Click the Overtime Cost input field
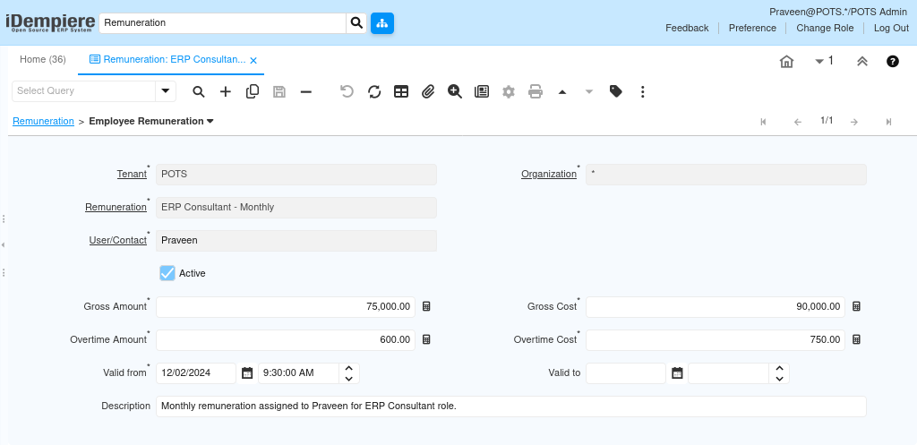This screenshot has height=445, width=917. click(716, 340)
